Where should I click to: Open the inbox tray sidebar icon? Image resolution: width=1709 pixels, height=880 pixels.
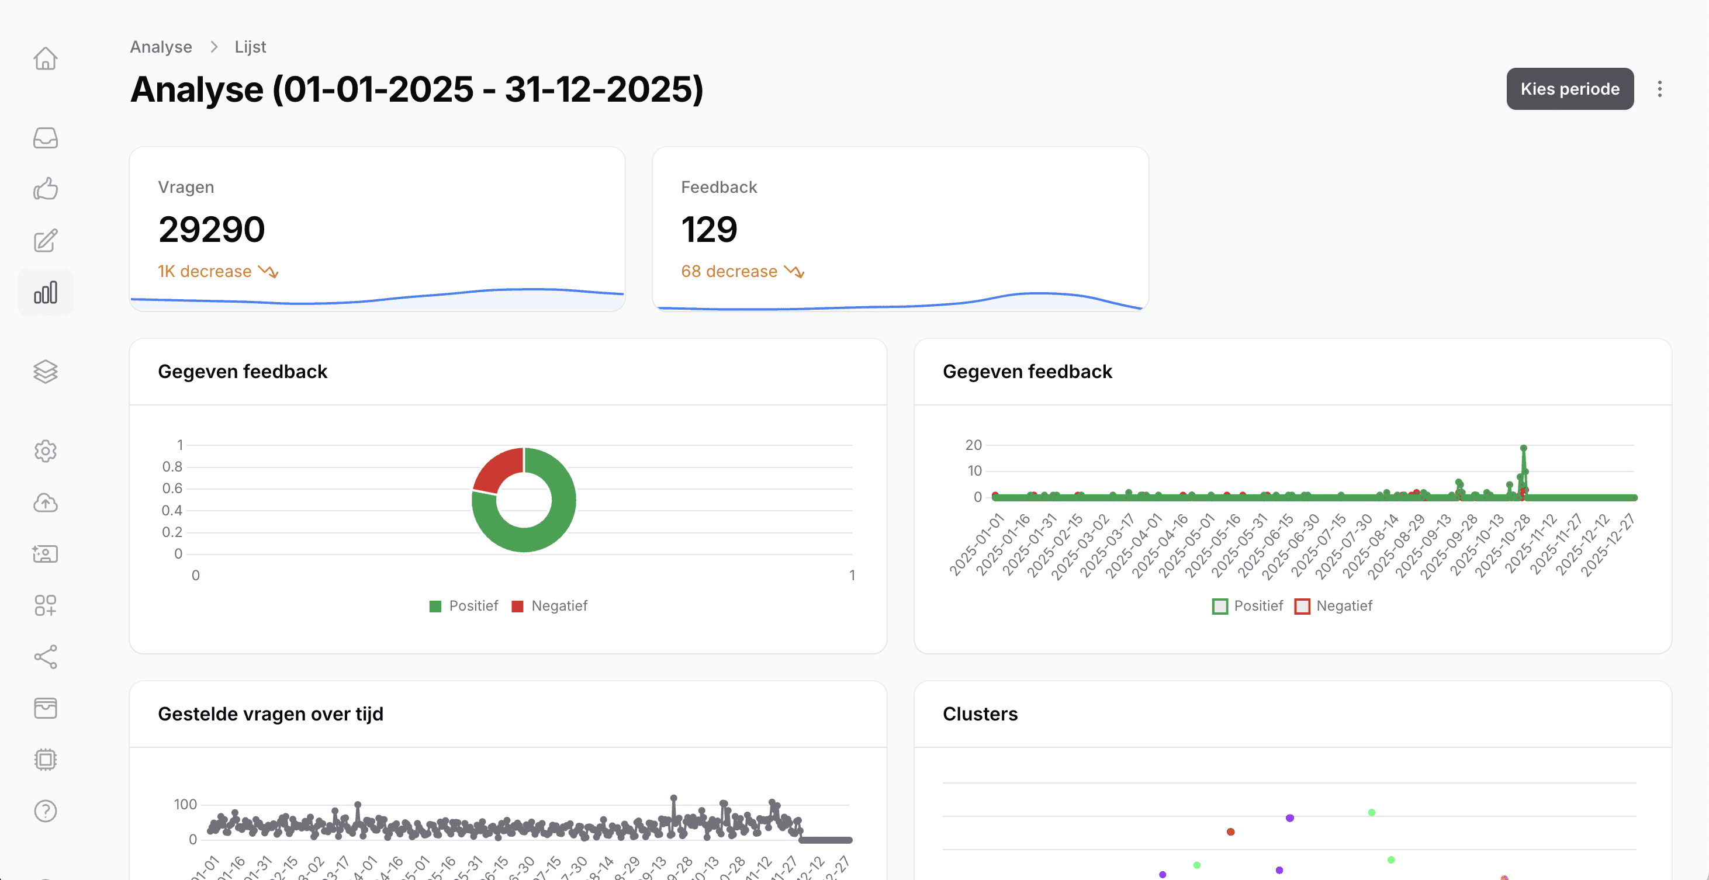pyautogui.click(x=45, y=138)
